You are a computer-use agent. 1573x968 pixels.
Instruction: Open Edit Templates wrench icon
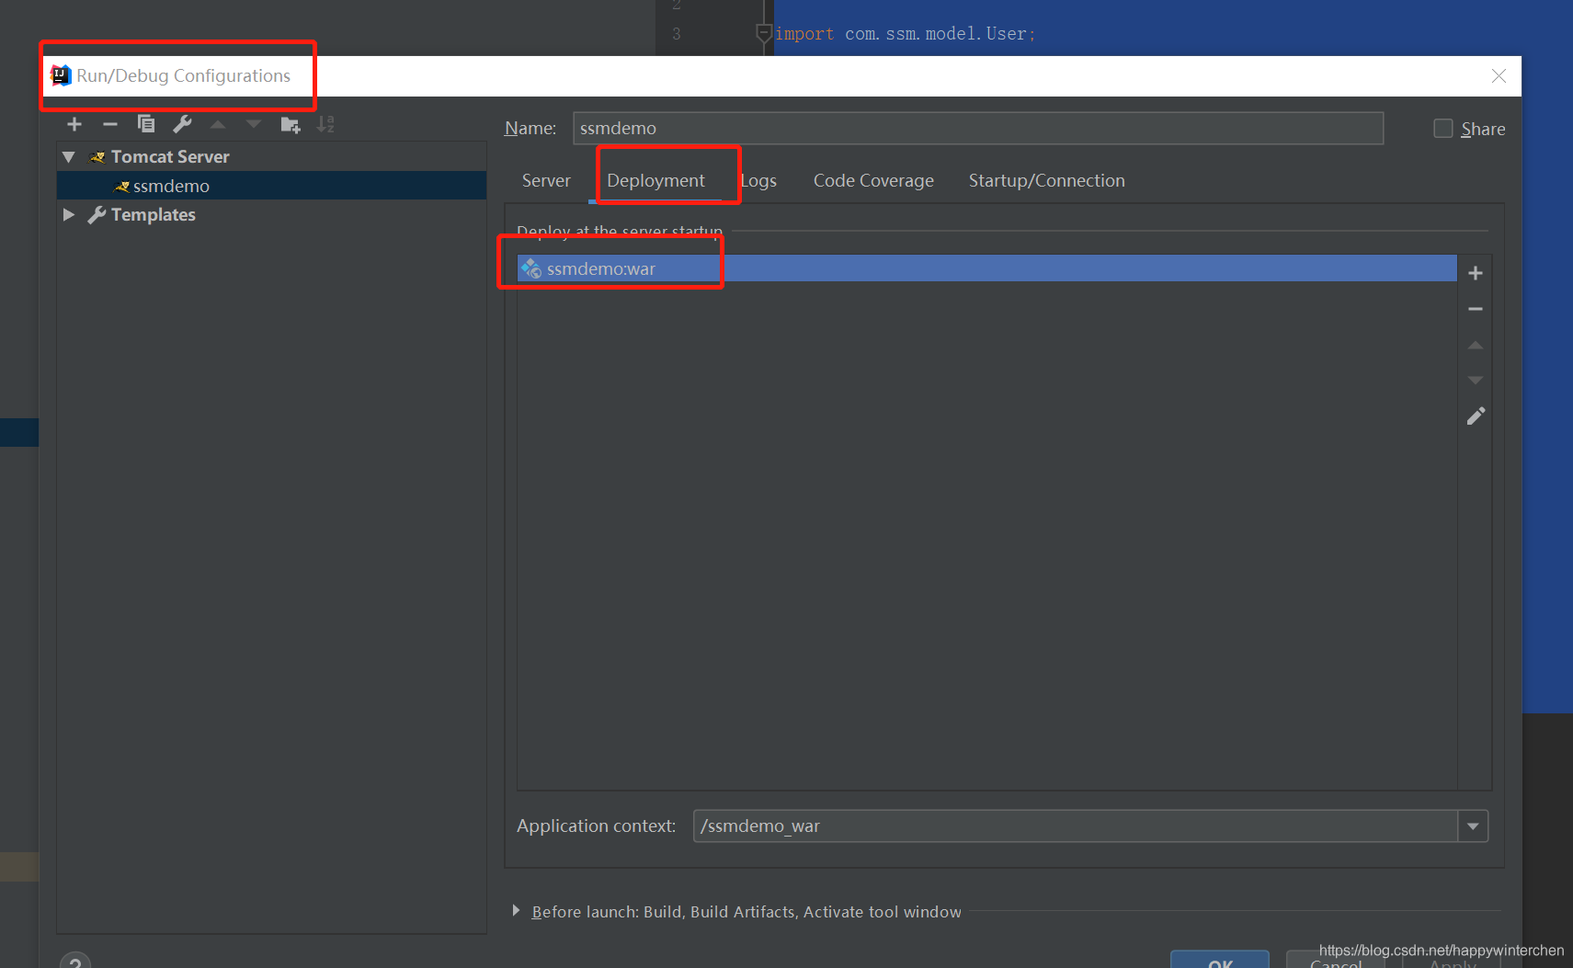click(182, 124)
